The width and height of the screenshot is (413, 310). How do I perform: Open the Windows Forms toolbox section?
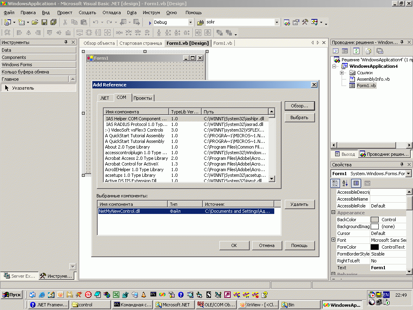[38, 65]
